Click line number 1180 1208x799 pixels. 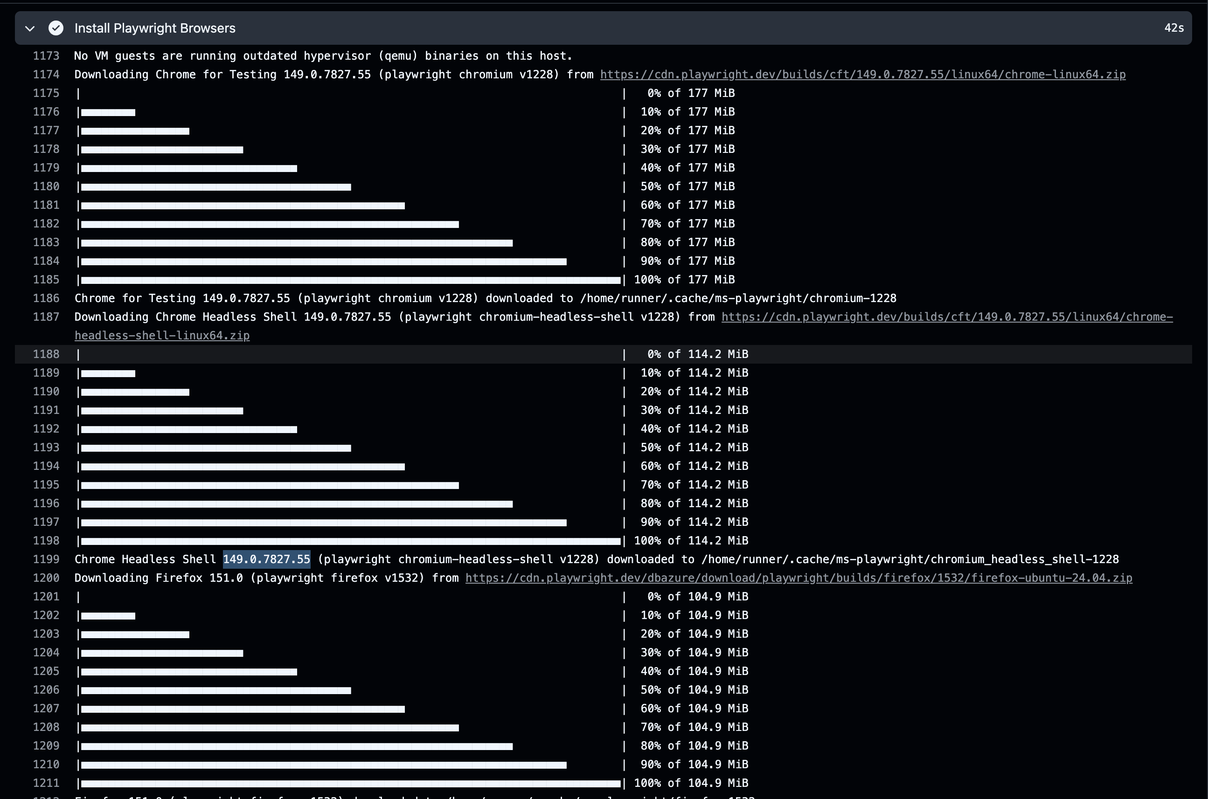(x=46, y=186)
